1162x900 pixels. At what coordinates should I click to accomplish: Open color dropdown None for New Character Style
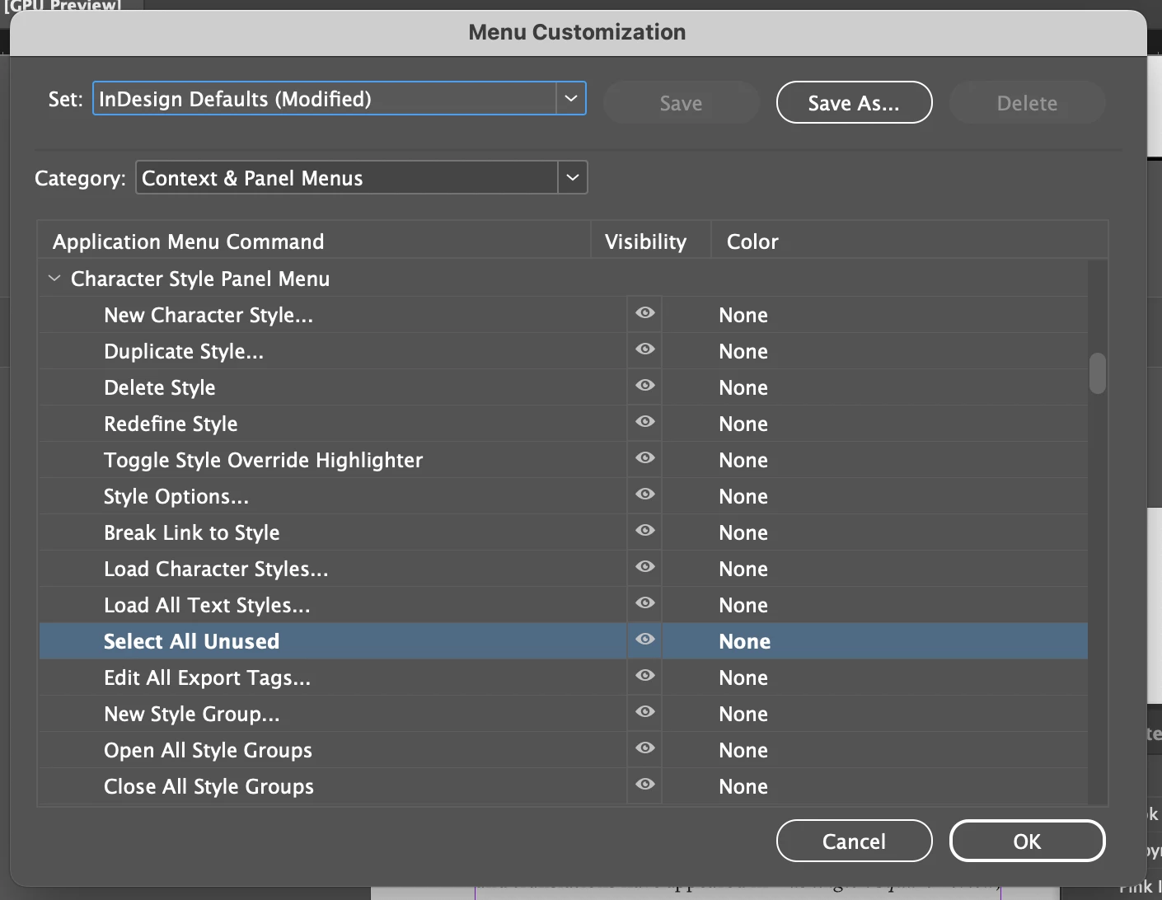[x=743, y=315]
